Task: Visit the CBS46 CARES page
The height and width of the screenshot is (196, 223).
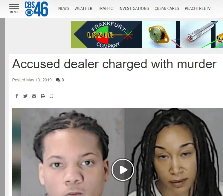Action: point(167,8)
